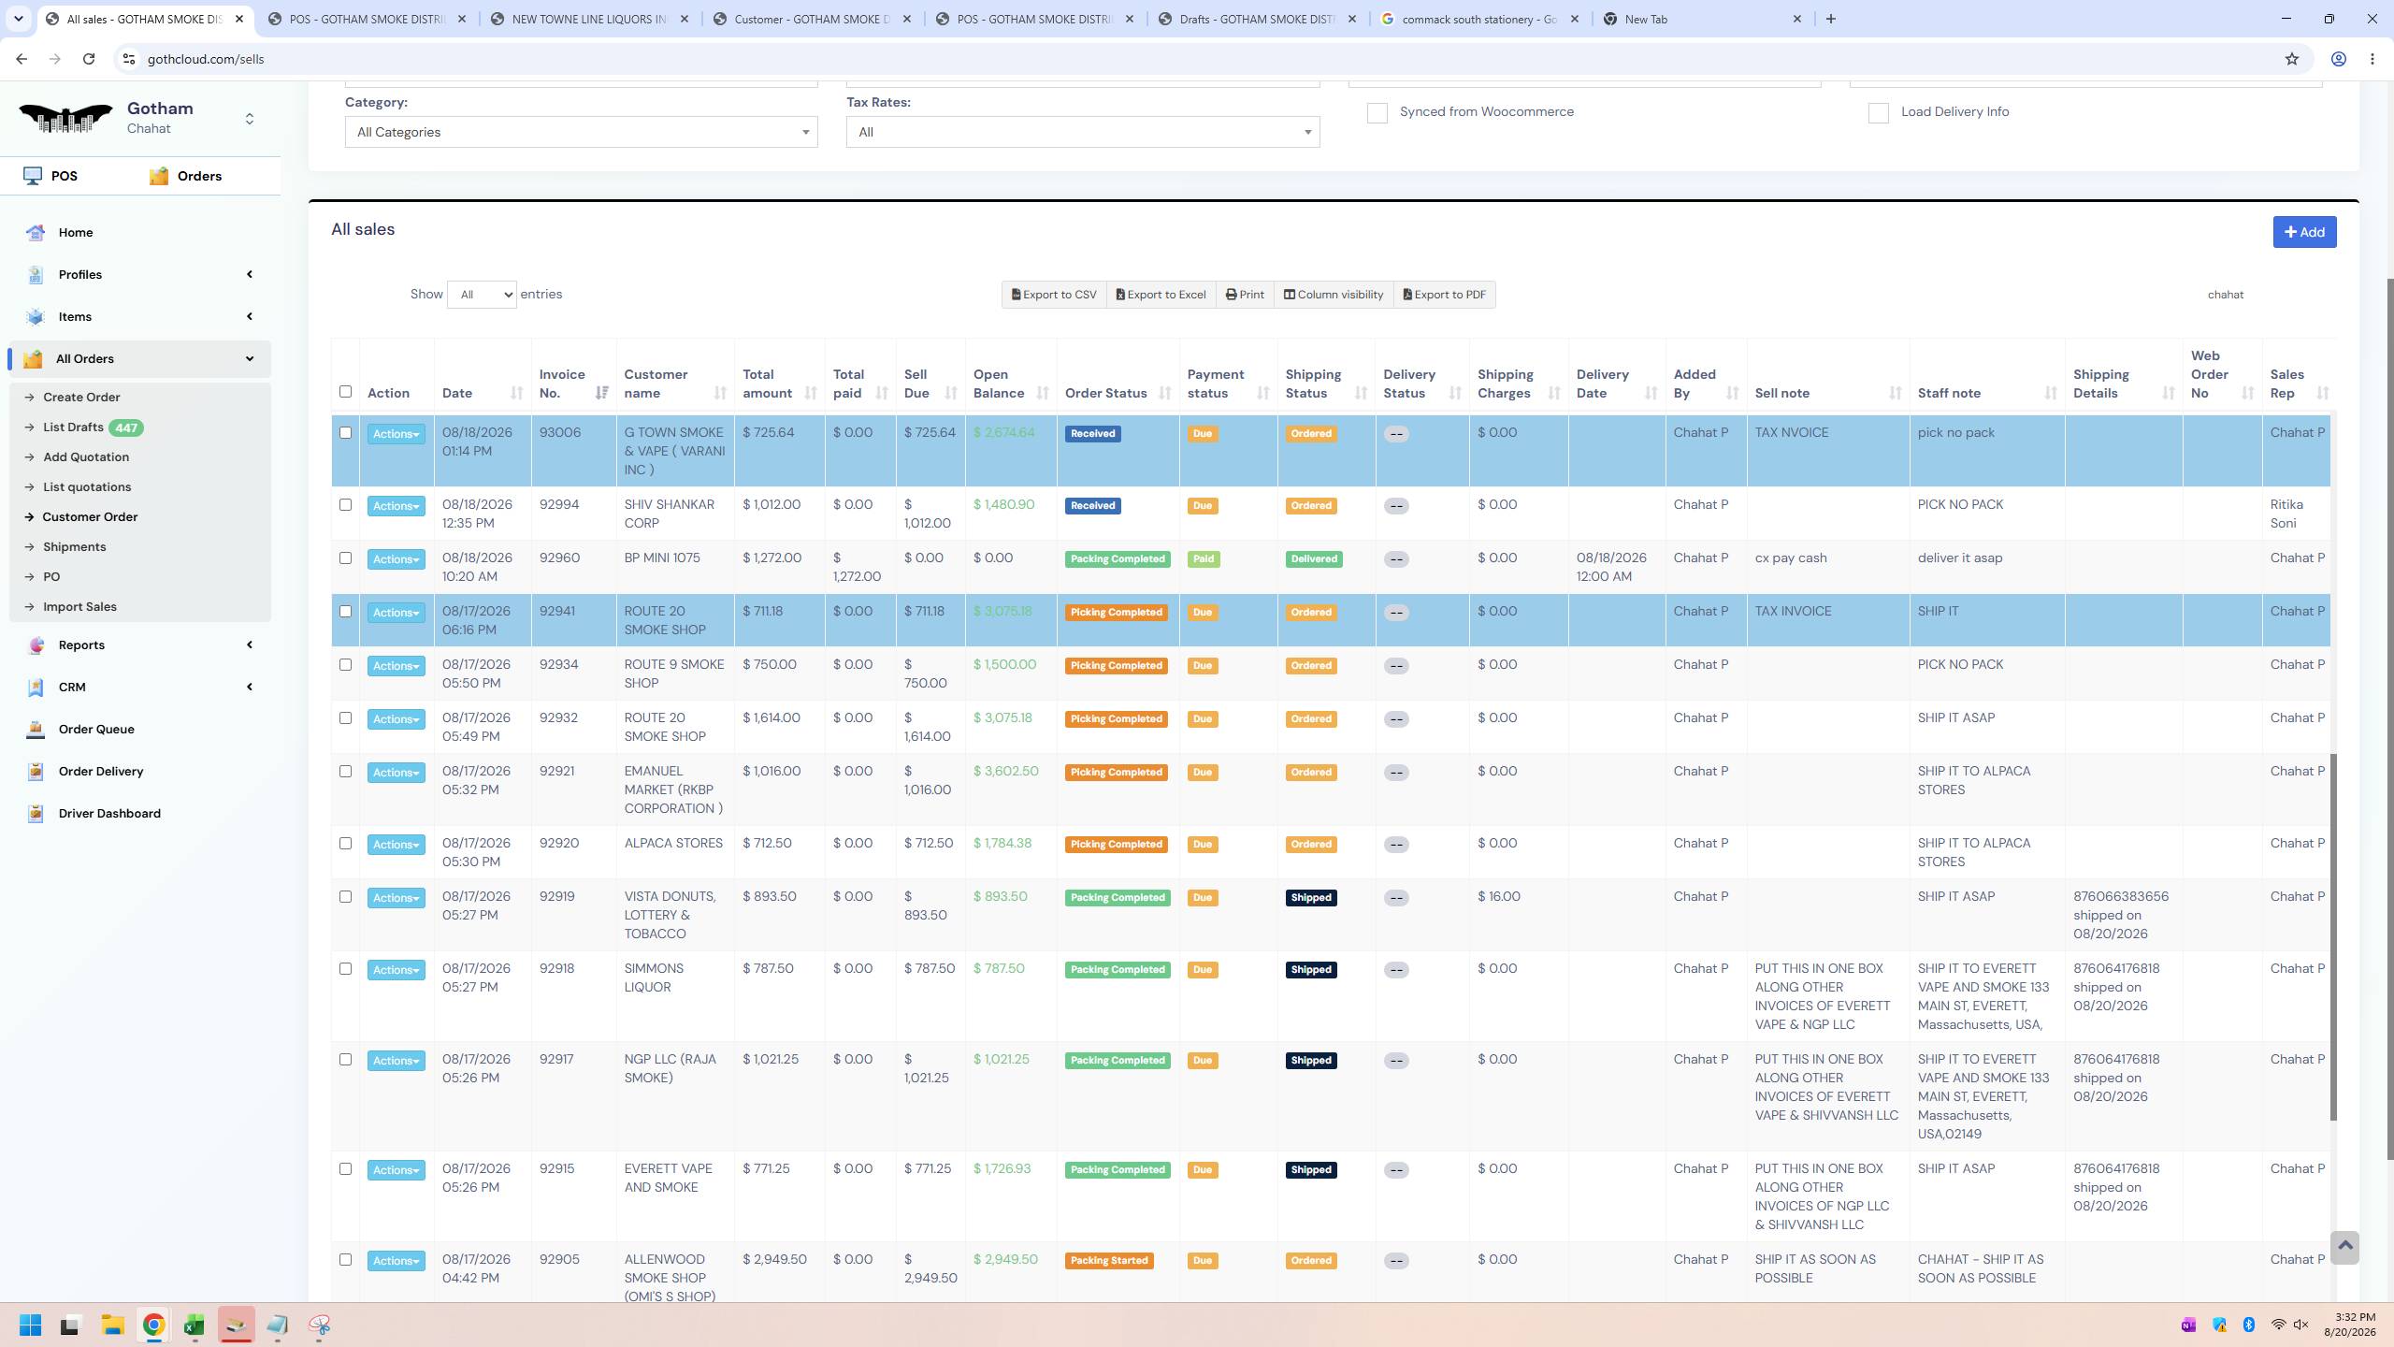Click the scroll-to-top arrow button
This screenshot has width=2394, height=1347.
pyautogui.click(x=2344, y=1246)
